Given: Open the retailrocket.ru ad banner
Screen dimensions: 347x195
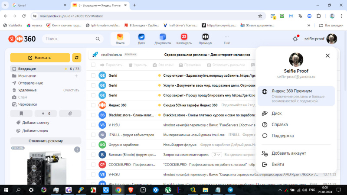Looking at the screenshot, I should [x=172, y=55].
